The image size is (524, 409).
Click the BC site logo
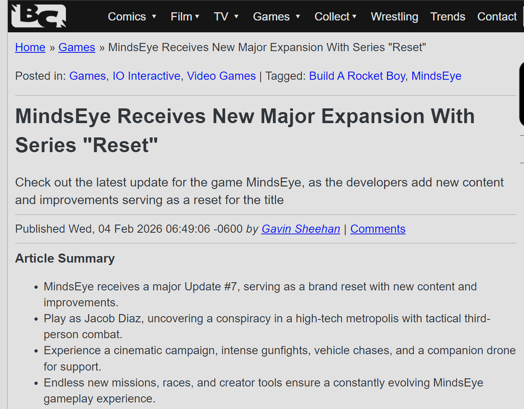coord(39,16)
